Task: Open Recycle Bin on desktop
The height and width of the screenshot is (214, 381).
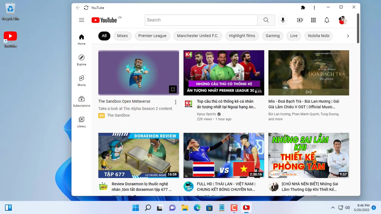Action: point(10,12)
